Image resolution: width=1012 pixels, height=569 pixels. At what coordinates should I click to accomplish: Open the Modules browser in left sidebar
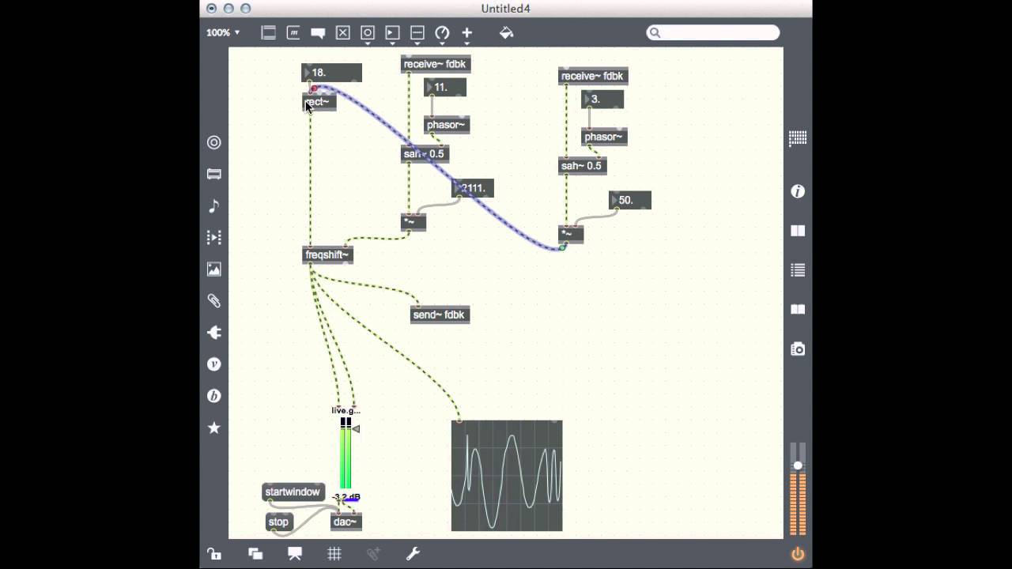214,174
